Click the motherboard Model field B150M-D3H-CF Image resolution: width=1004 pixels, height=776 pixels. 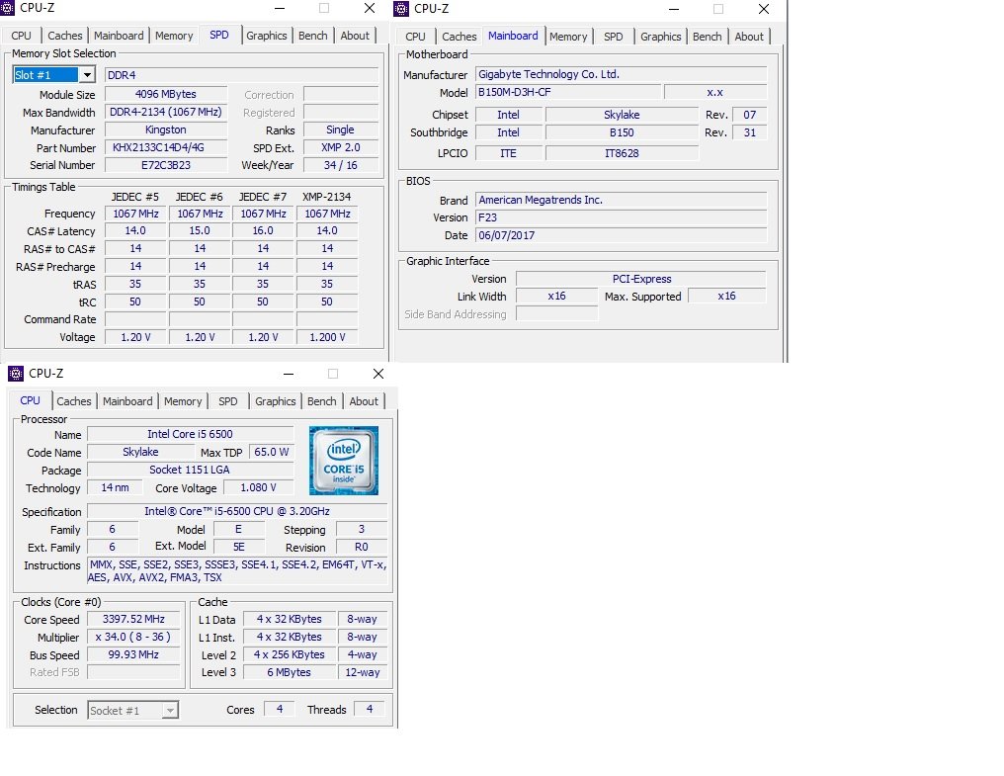click(x=566, y=92)
